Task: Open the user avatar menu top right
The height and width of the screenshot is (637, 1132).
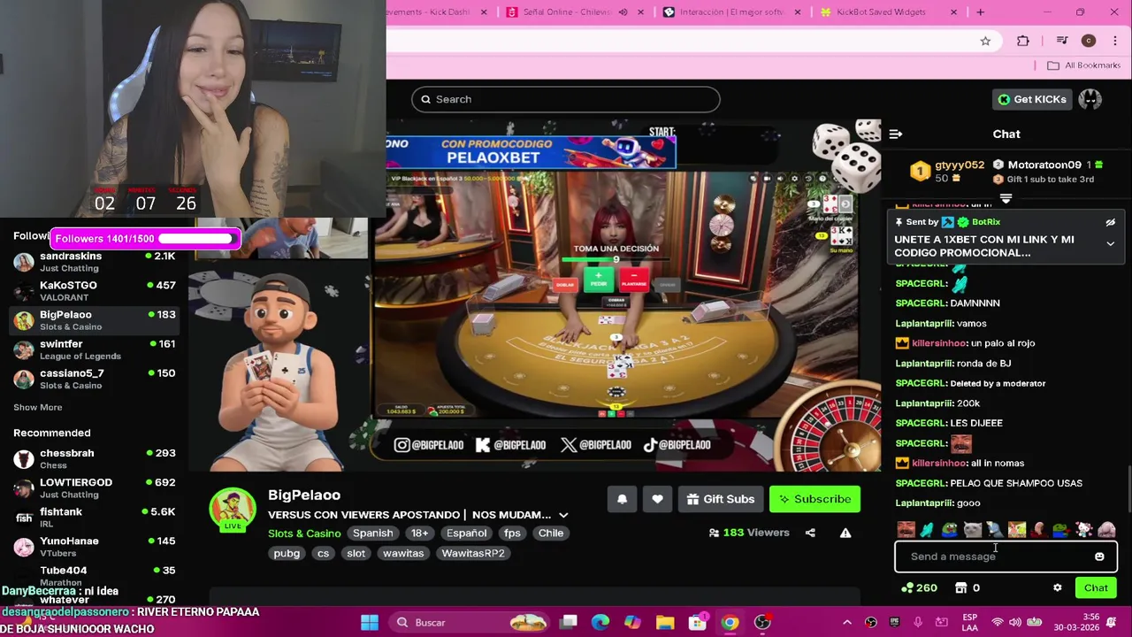Action: pos(1090,99)
